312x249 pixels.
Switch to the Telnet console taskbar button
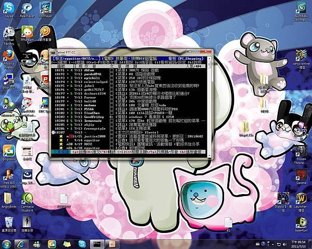pyautogui.click(x=97, y=244)
